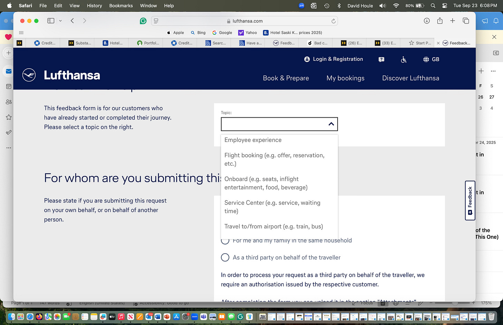Click the star icon in background window sidebar

point(9,117)
